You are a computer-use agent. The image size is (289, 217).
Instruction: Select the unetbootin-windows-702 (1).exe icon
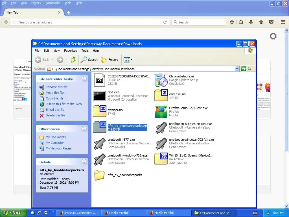161,143
